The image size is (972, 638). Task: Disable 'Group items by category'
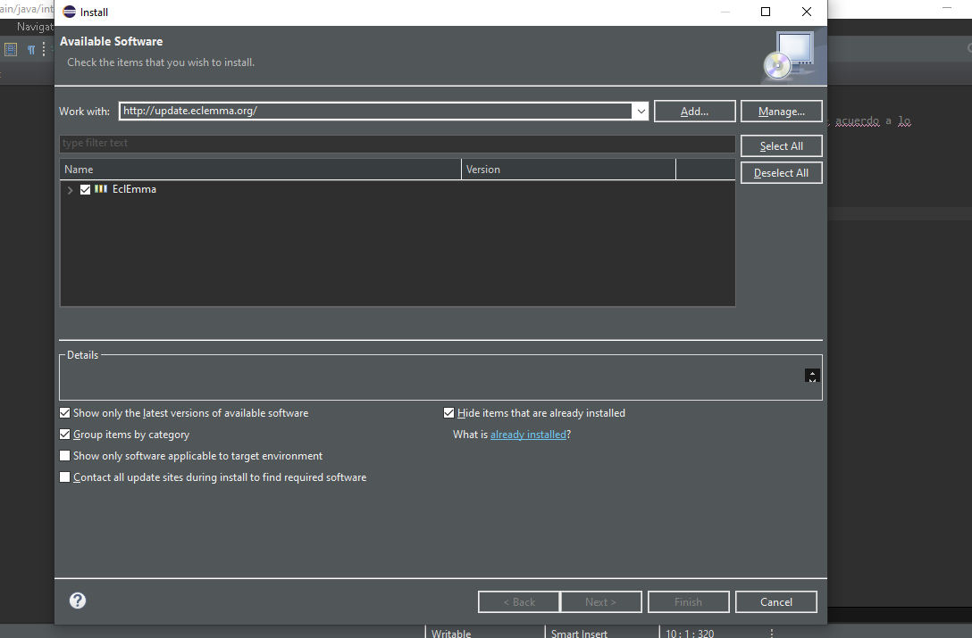(64, 435)
